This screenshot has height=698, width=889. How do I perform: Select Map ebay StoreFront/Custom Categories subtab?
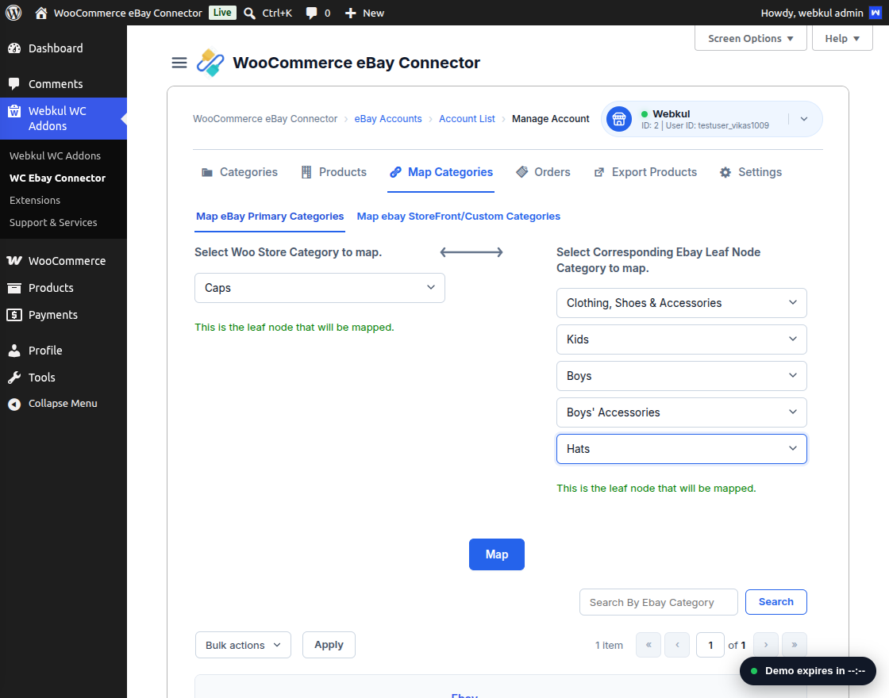click(459, 217)
